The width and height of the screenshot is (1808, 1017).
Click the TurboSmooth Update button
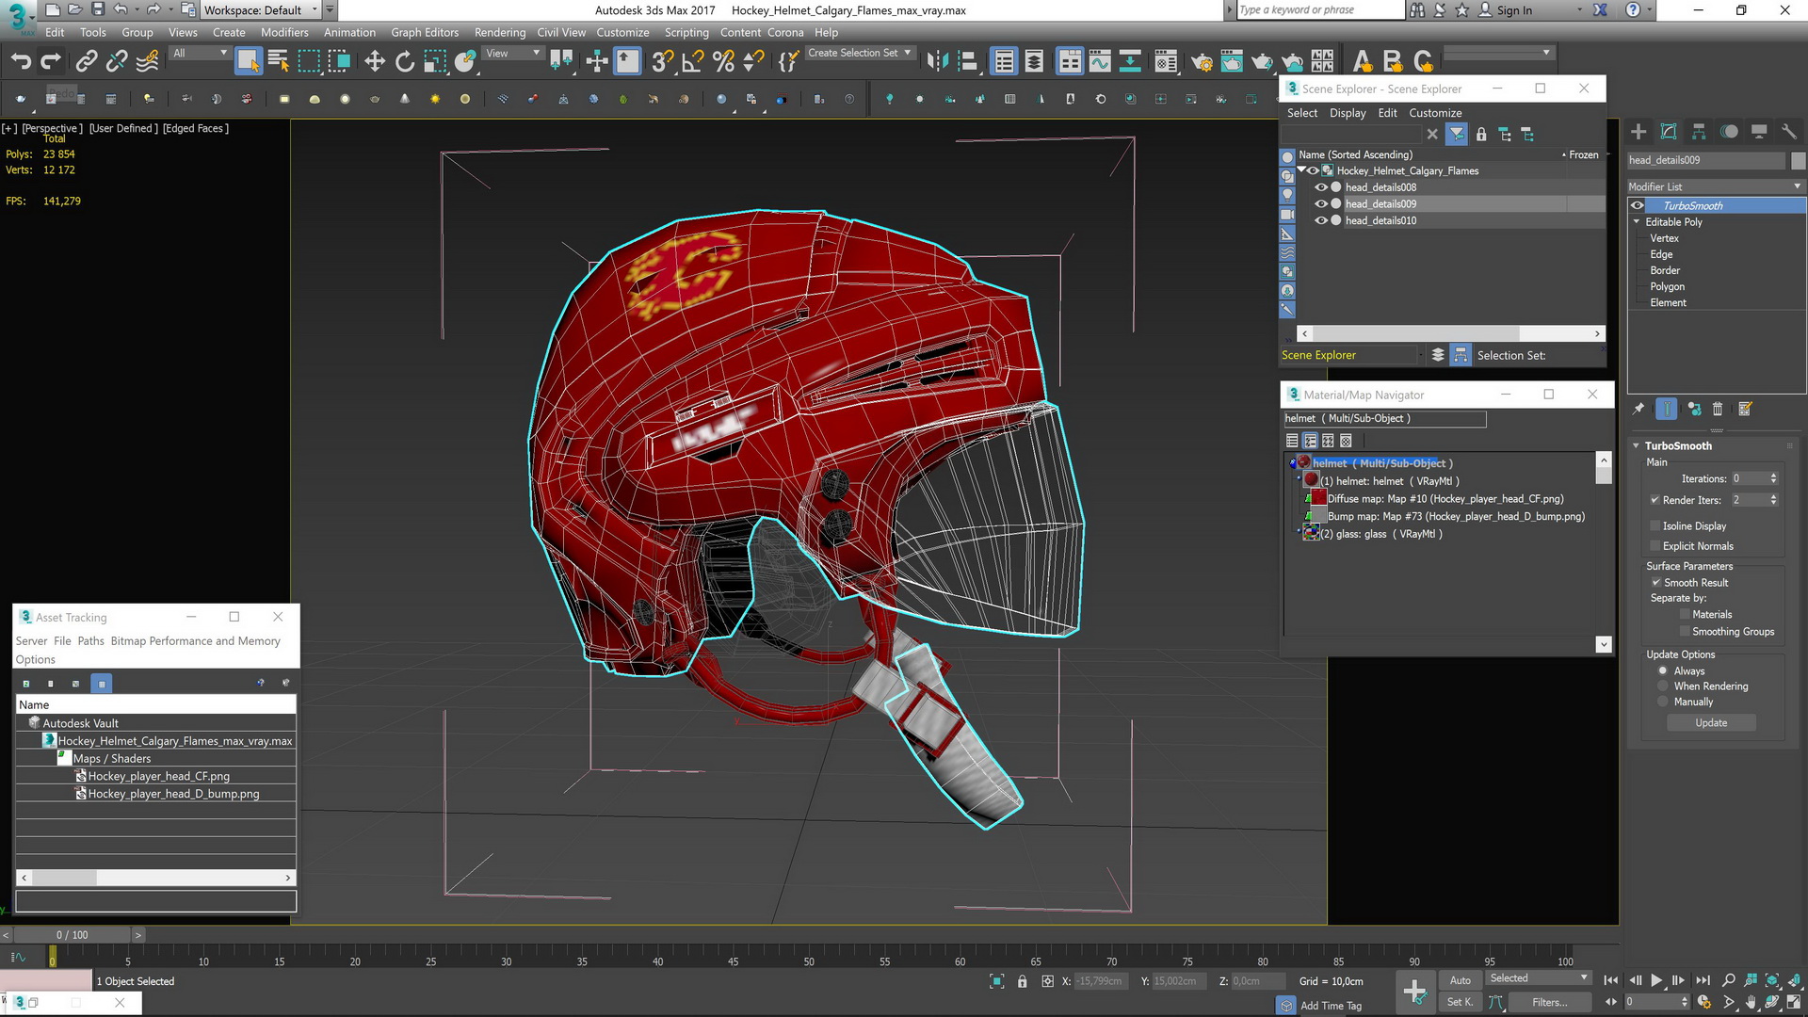pyautogui.click(x=1711, y=723)
